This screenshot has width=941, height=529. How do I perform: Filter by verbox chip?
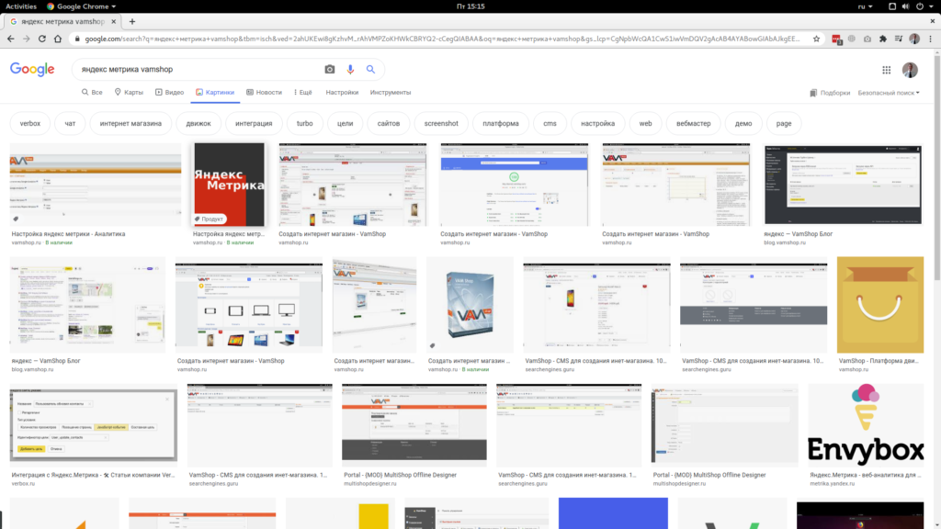tap(30, 124)
